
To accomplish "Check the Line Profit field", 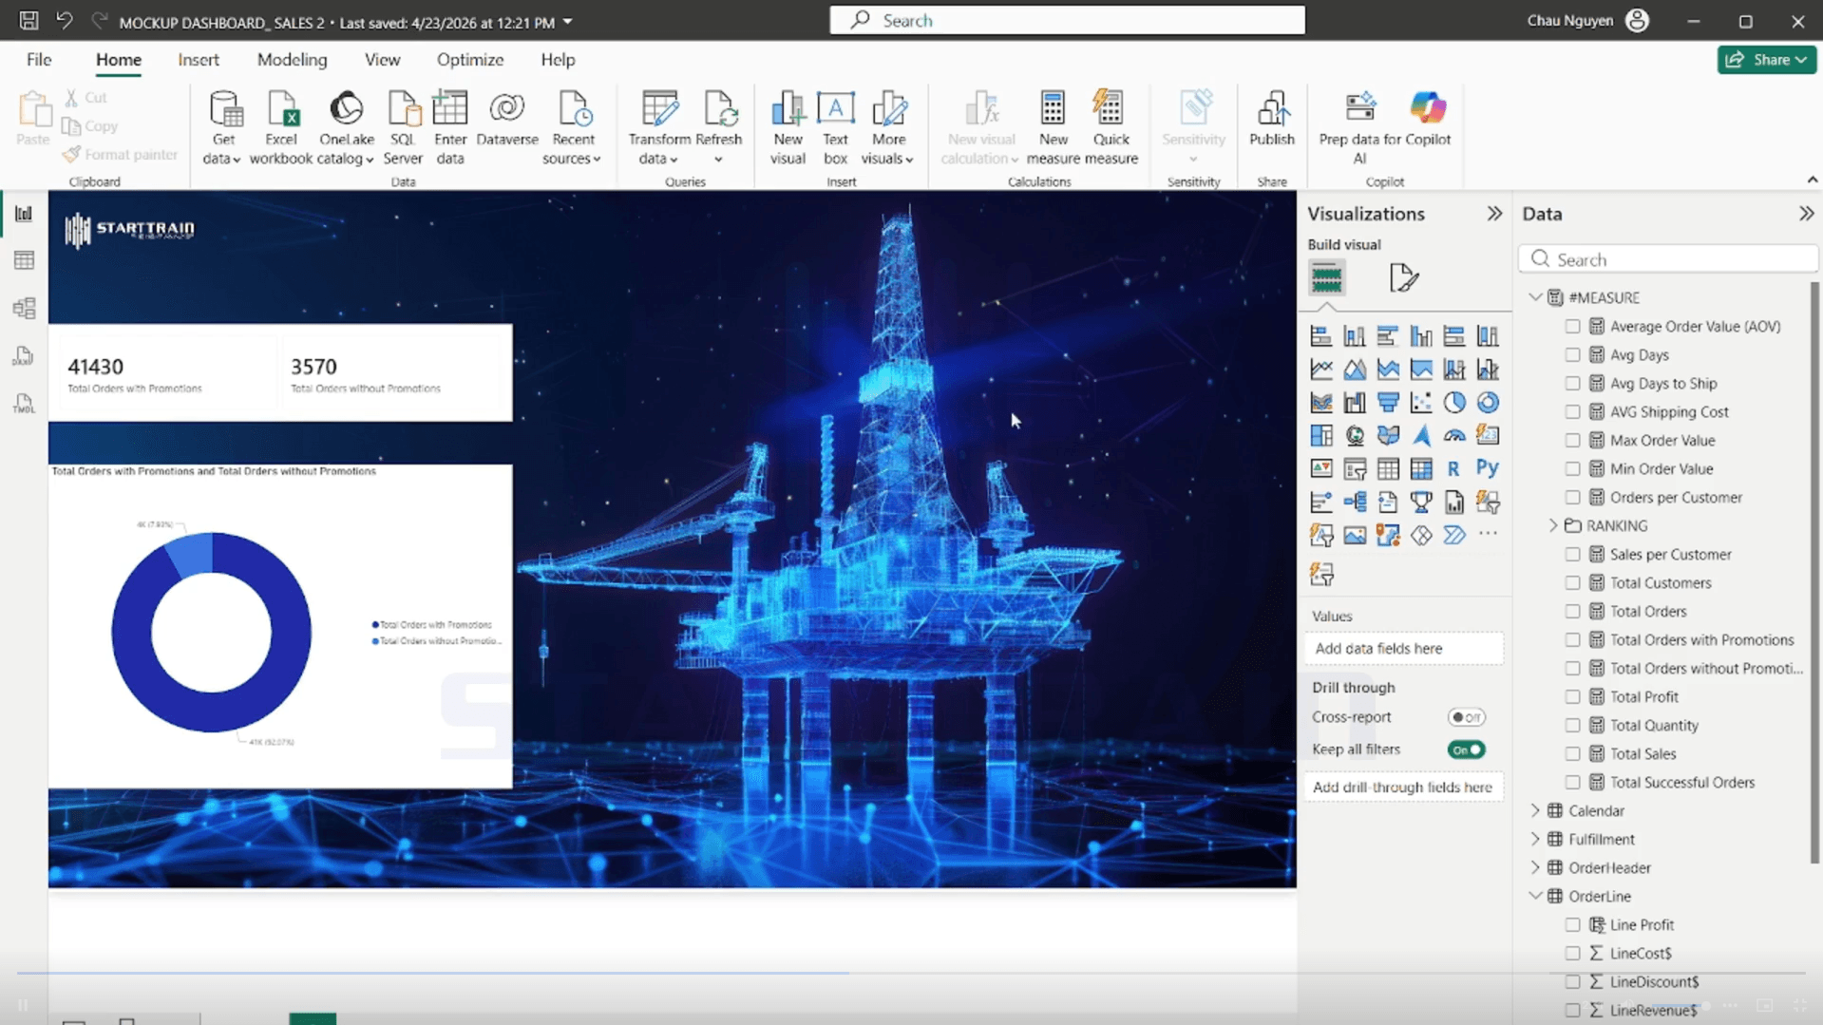I will pyautogui.click(x=1572, y=924).
